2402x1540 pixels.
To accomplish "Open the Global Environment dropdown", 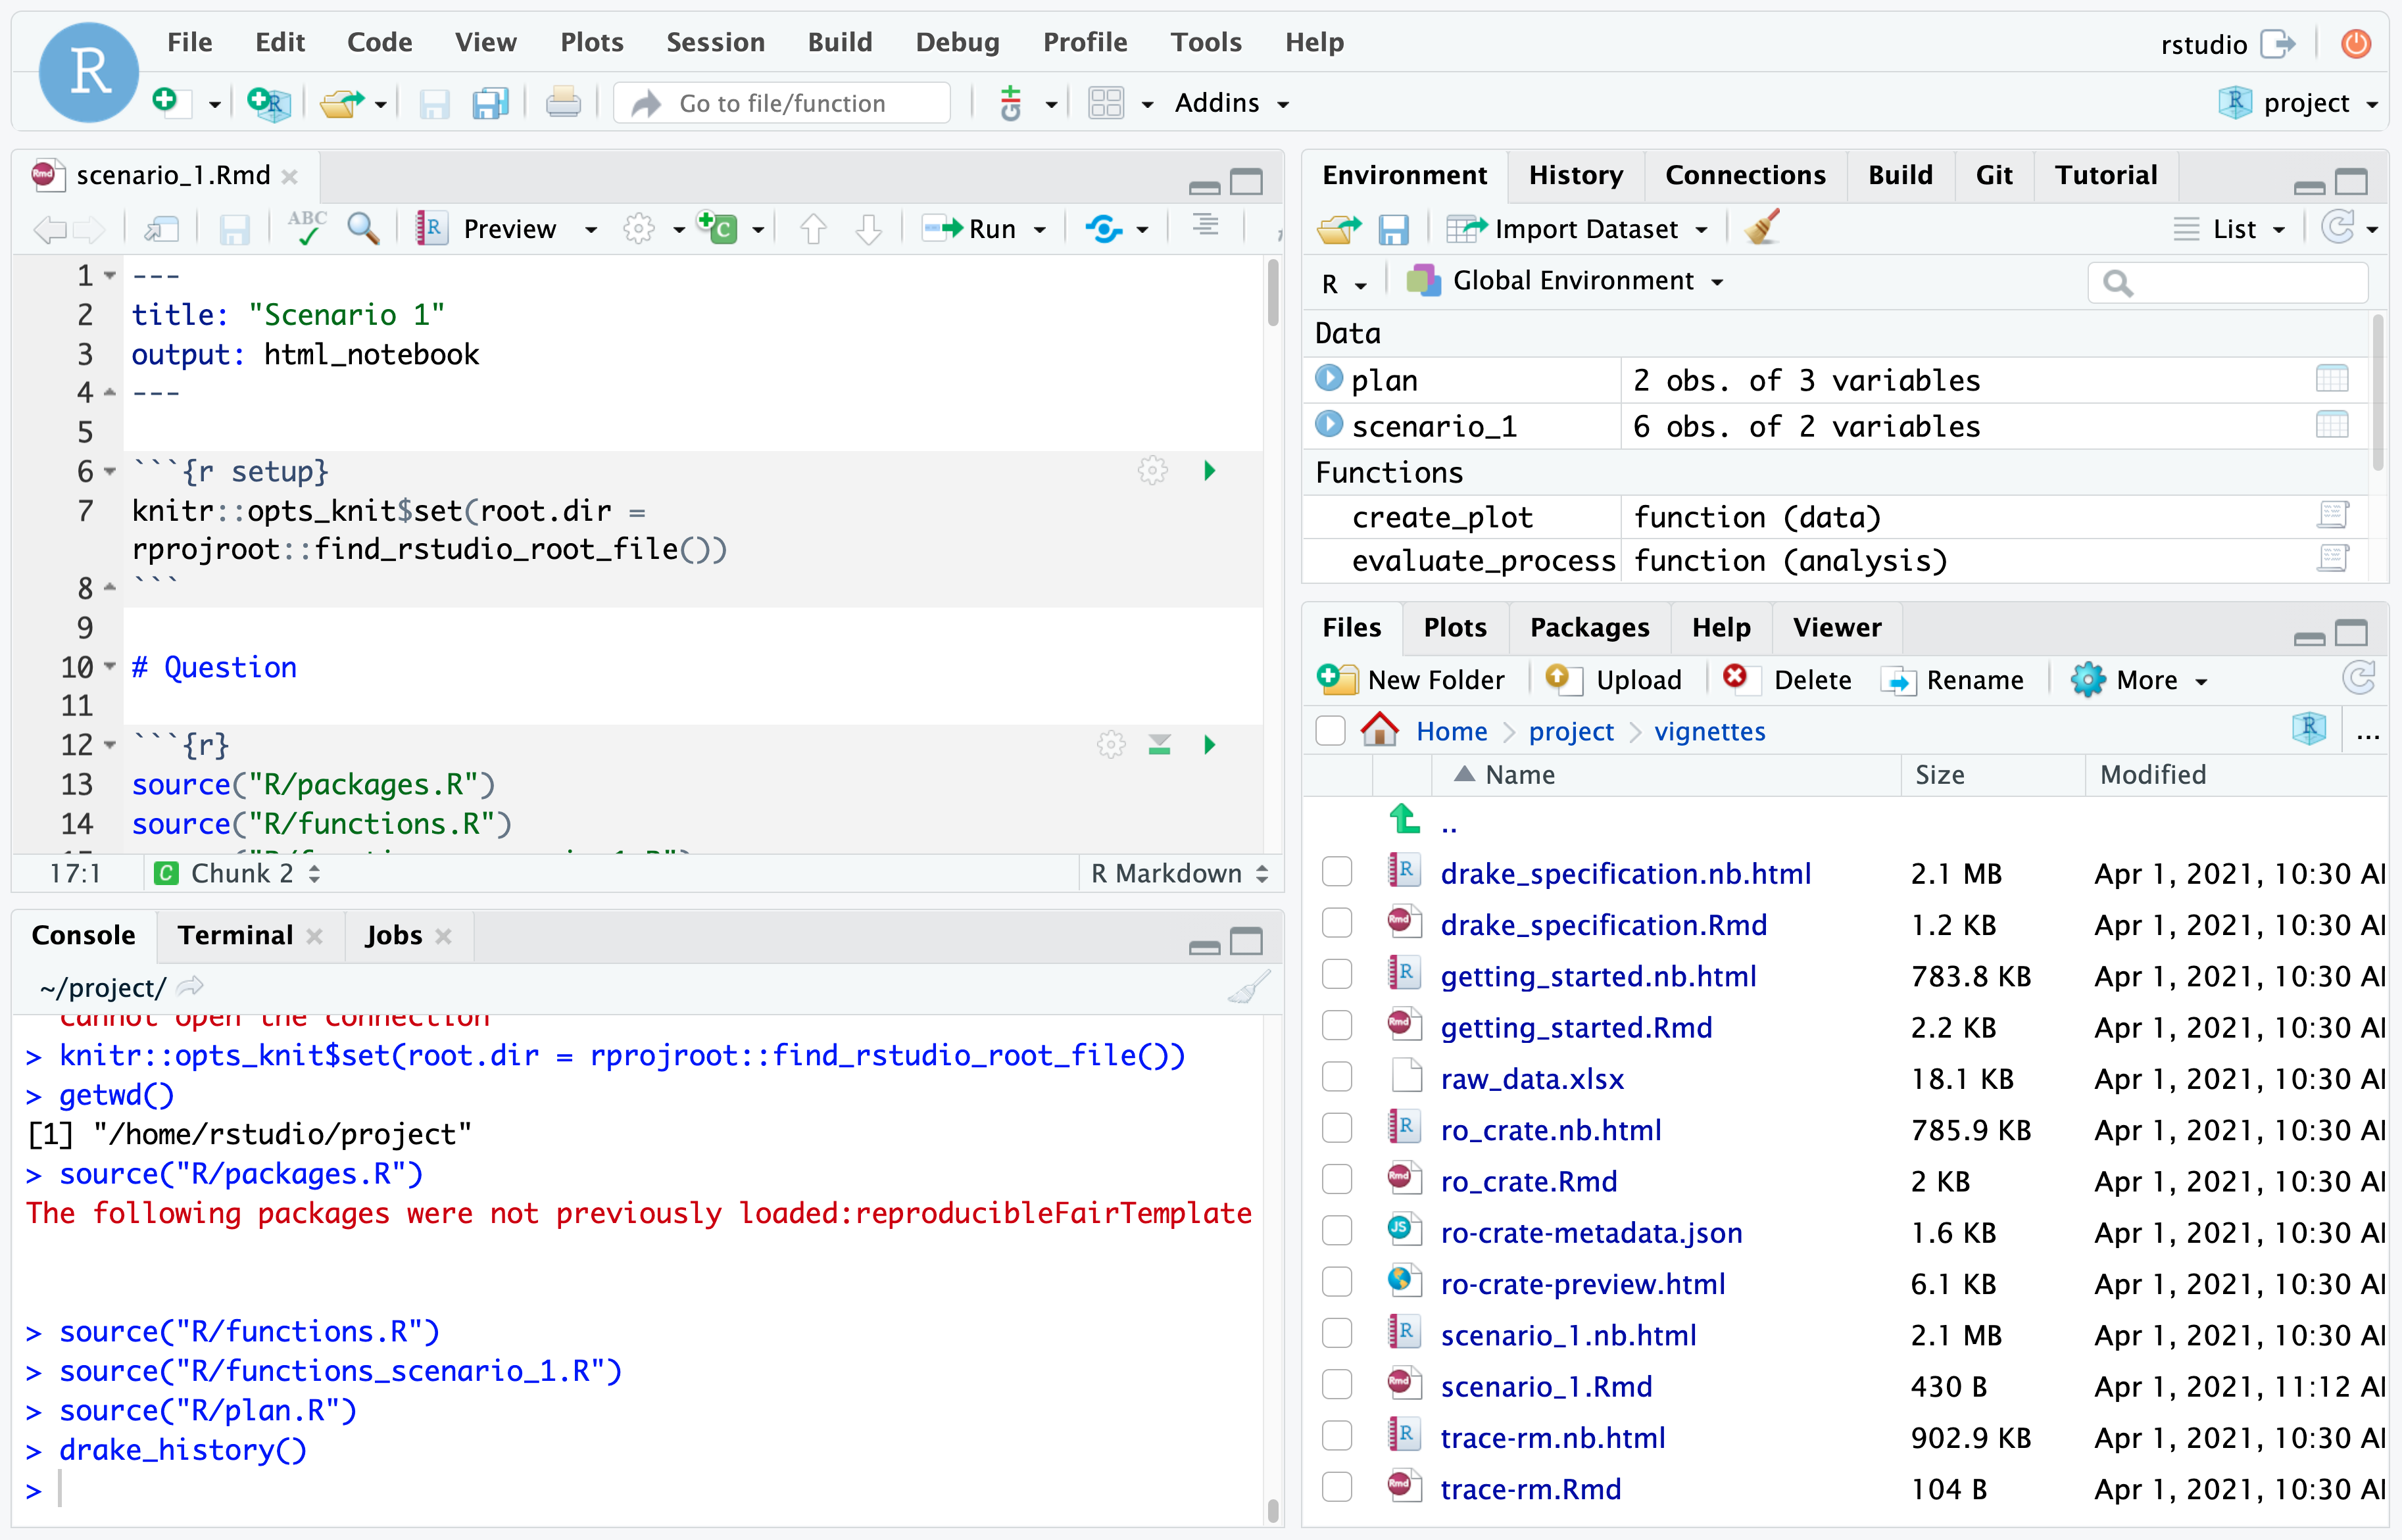I will coord(1565,281).
